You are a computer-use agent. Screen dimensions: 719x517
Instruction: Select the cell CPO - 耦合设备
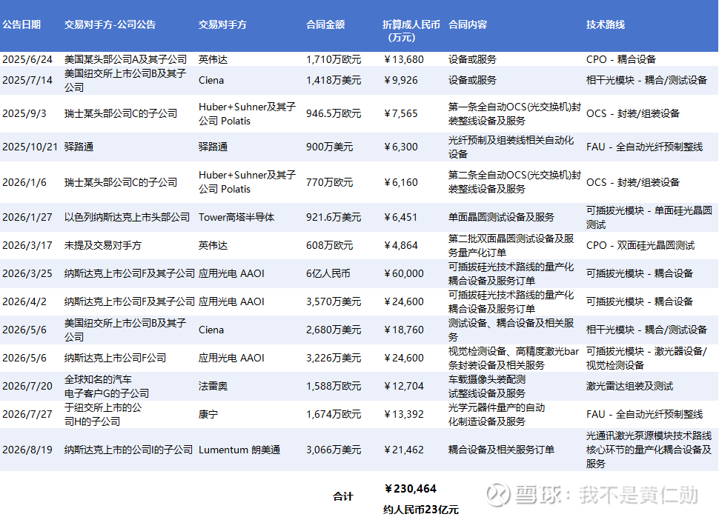point(621,59)
